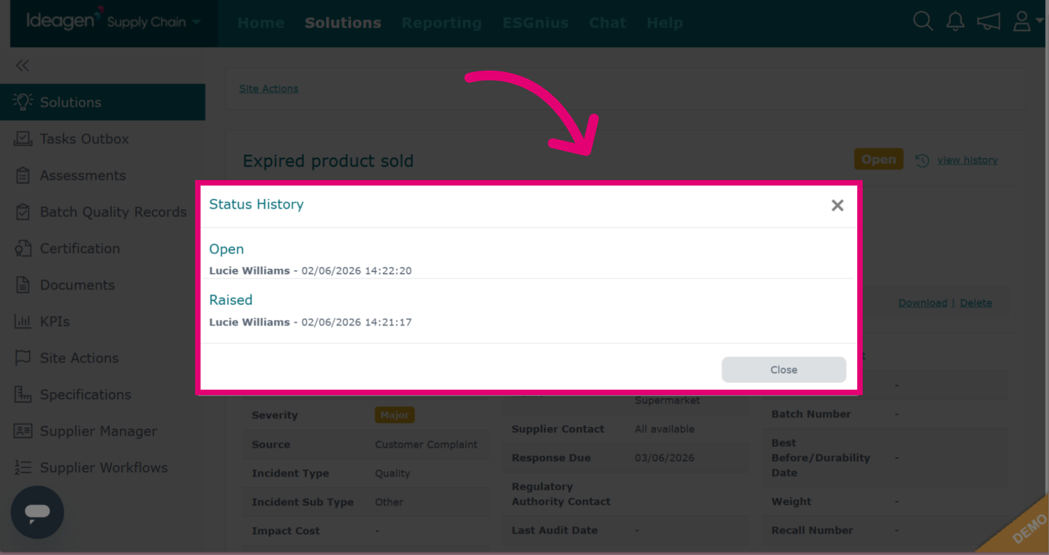This screenshot has width=1049, height=555.
Task: Select KPIs in sidebar
Action: (x=55, y=321)
